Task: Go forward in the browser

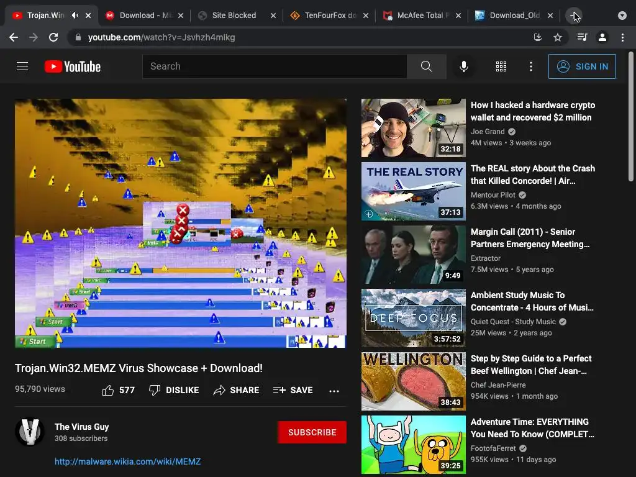Action: [x=34, y=37]
